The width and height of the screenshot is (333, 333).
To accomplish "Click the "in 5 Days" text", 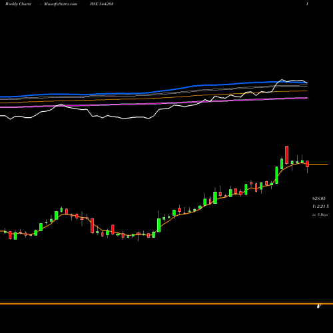I will 320,214.
